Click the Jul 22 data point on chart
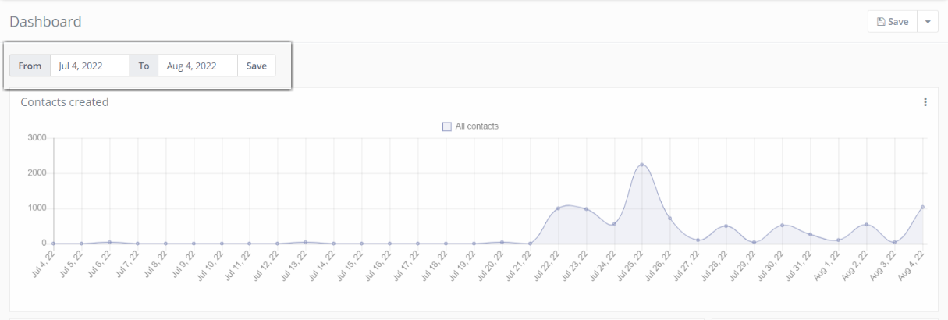 [558, 208]
